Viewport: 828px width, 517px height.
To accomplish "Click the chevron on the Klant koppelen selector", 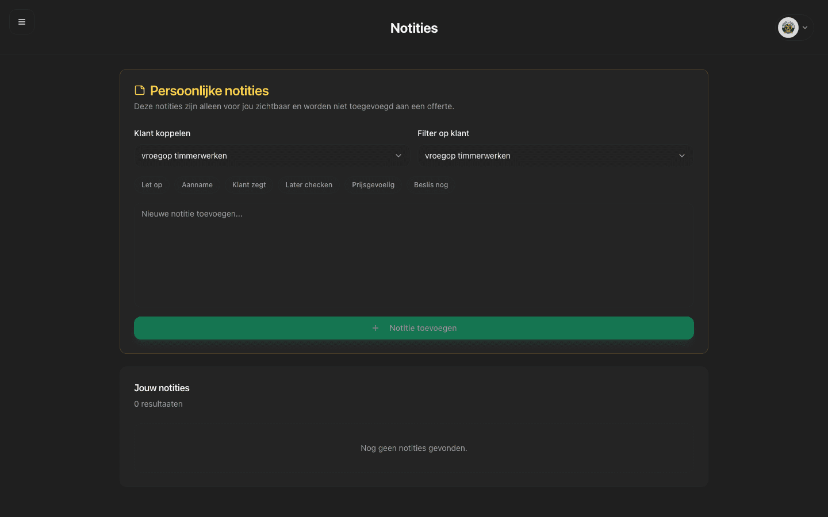I will tap(398, 156).
